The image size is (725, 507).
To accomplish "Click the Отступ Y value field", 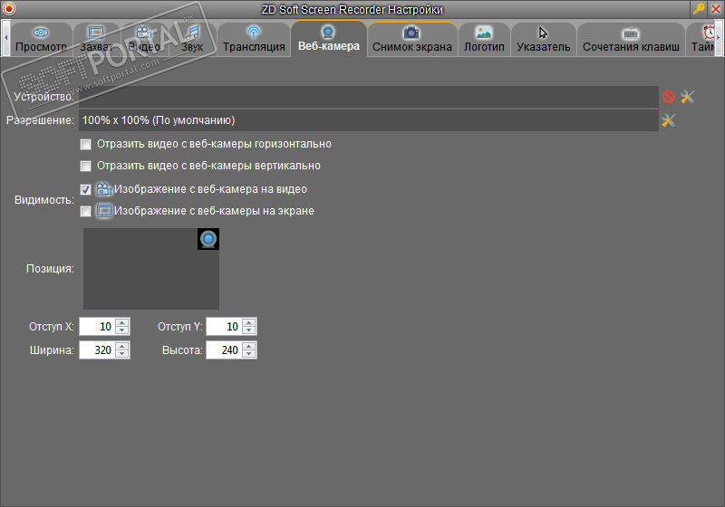I will click(x=223, y=327).
